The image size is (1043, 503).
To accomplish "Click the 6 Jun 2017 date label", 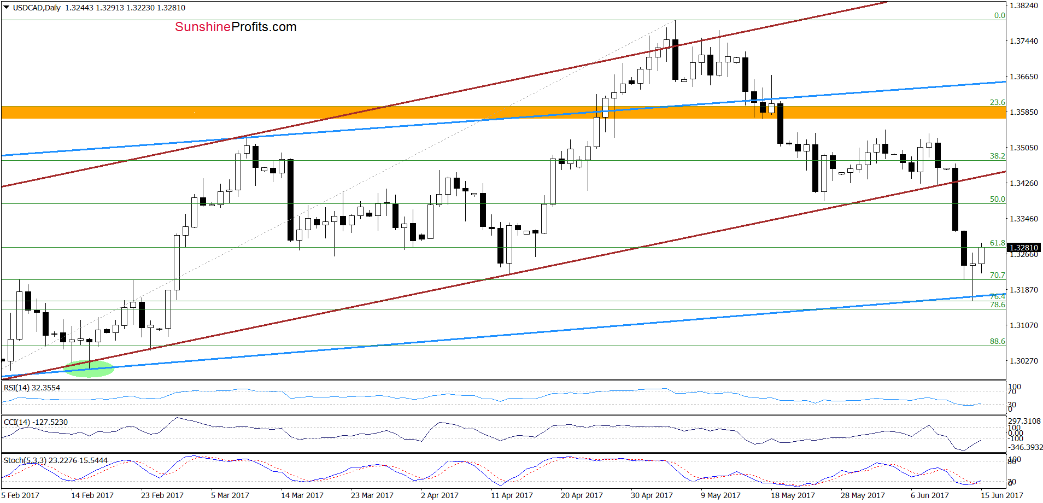I will click(x=930, y=495).
